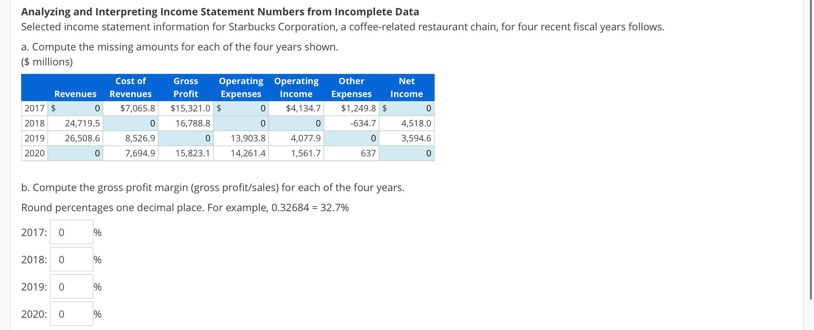
Task: Click the 2018 revenues value 24,719.5
Action: (x=82, y=123)
